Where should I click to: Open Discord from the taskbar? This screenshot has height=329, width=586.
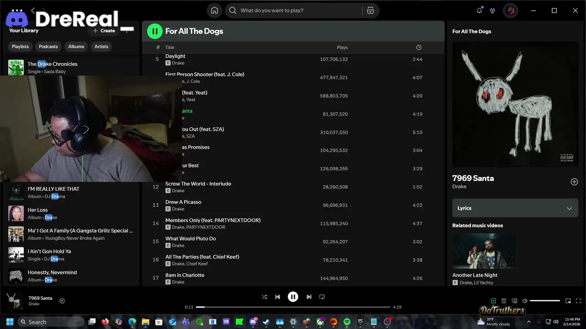point(253,322)
